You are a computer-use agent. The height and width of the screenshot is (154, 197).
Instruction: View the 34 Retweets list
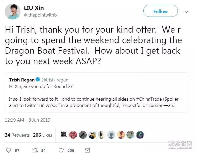pyautogui.click(x=17, y=135)
